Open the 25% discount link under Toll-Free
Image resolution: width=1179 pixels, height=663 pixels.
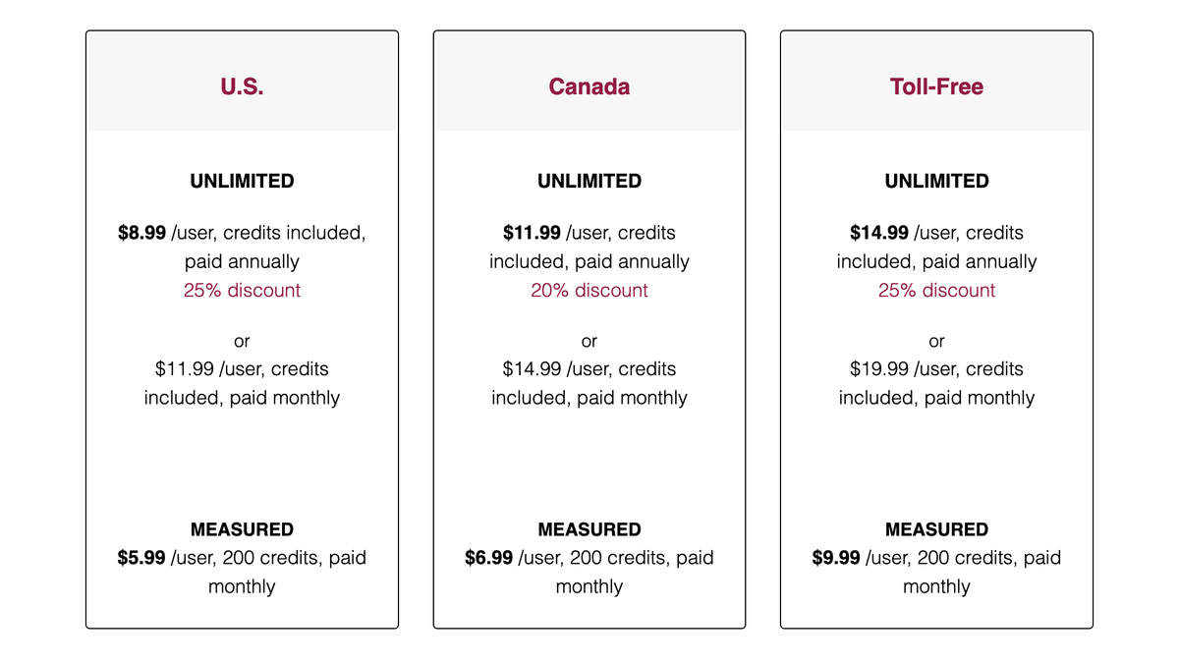(x=936, y=291)
